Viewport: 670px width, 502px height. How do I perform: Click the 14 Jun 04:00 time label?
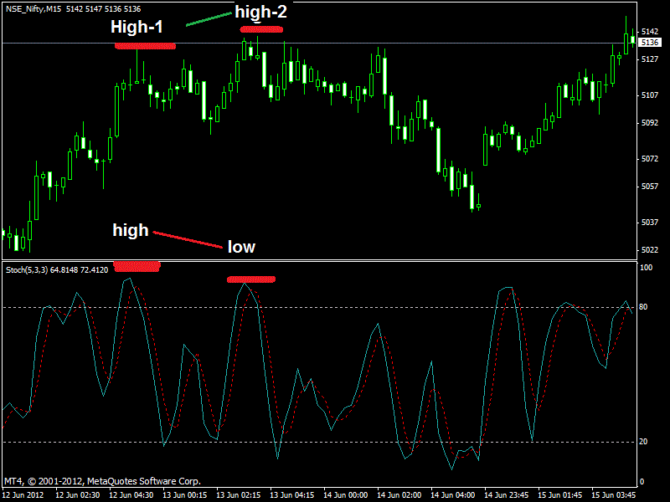(452, 495)
